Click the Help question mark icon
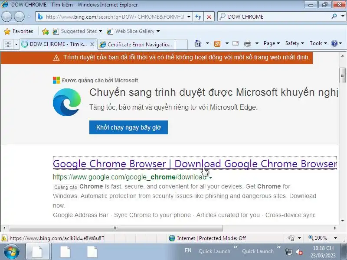Image resolution: width=347 pixels, height=260 pixels. tap(334, 43)
